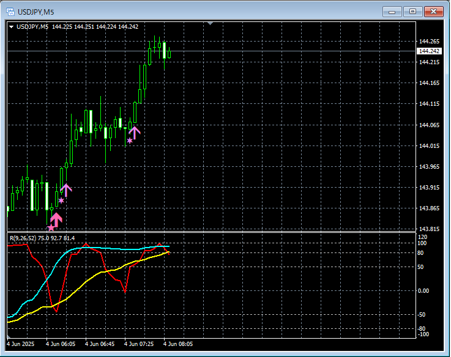Image resolution: width=451 pixels, height=357 pixels.
Task: Click the indicator scale label 120
Action: [x=422, y=237]
